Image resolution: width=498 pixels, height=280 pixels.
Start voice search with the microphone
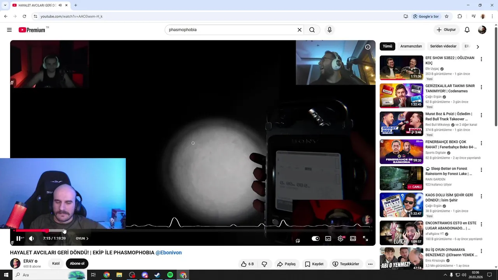coord(330,30)
